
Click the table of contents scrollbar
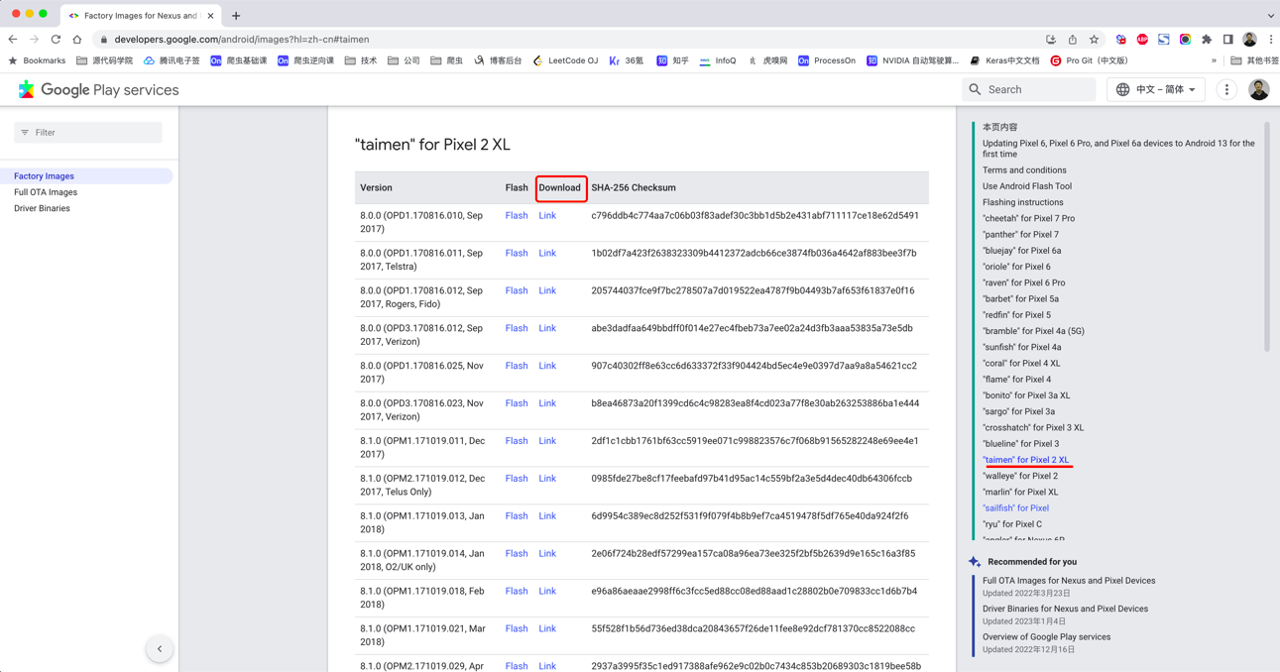tap(1266, 238)
